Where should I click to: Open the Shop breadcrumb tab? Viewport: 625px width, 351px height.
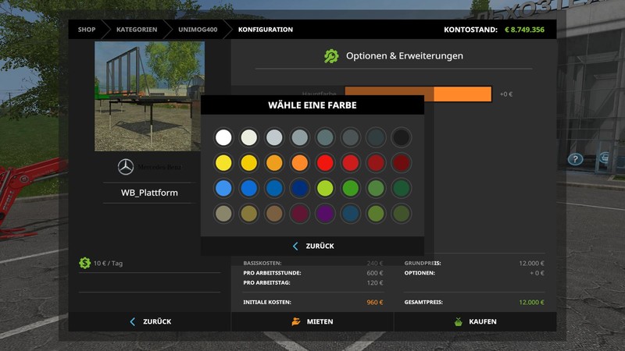(87, 30)
